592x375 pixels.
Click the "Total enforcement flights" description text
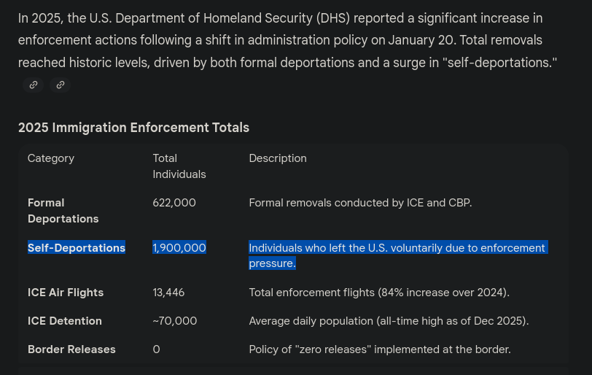click(379, 293)
